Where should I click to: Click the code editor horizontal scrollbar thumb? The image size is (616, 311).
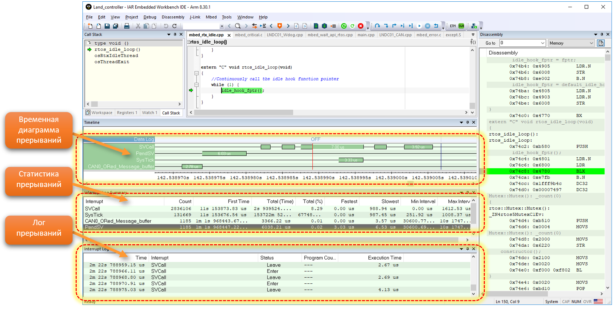244,112
